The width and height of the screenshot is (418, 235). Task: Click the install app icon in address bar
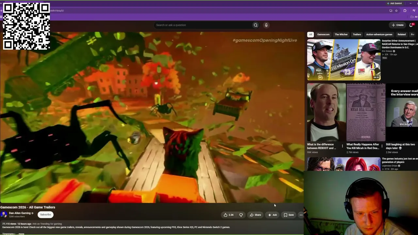391,10
